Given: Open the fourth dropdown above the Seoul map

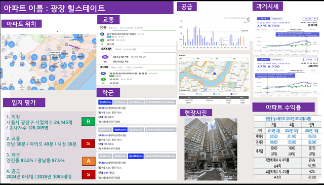Looking at the screenshot, I should (x=240, y=59).
